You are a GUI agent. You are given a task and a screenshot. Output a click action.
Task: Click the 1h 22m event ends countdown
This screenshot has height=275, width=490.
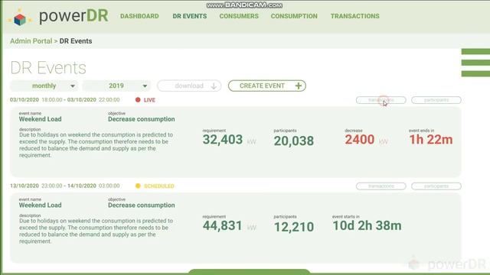(x=431, y=140)
